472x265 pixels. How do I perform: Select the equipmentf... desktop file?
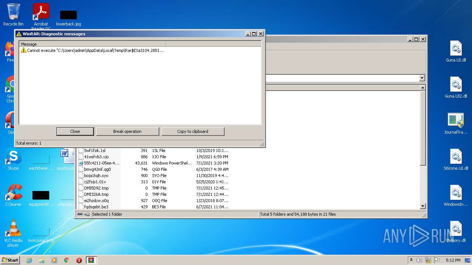click(41, 198)
